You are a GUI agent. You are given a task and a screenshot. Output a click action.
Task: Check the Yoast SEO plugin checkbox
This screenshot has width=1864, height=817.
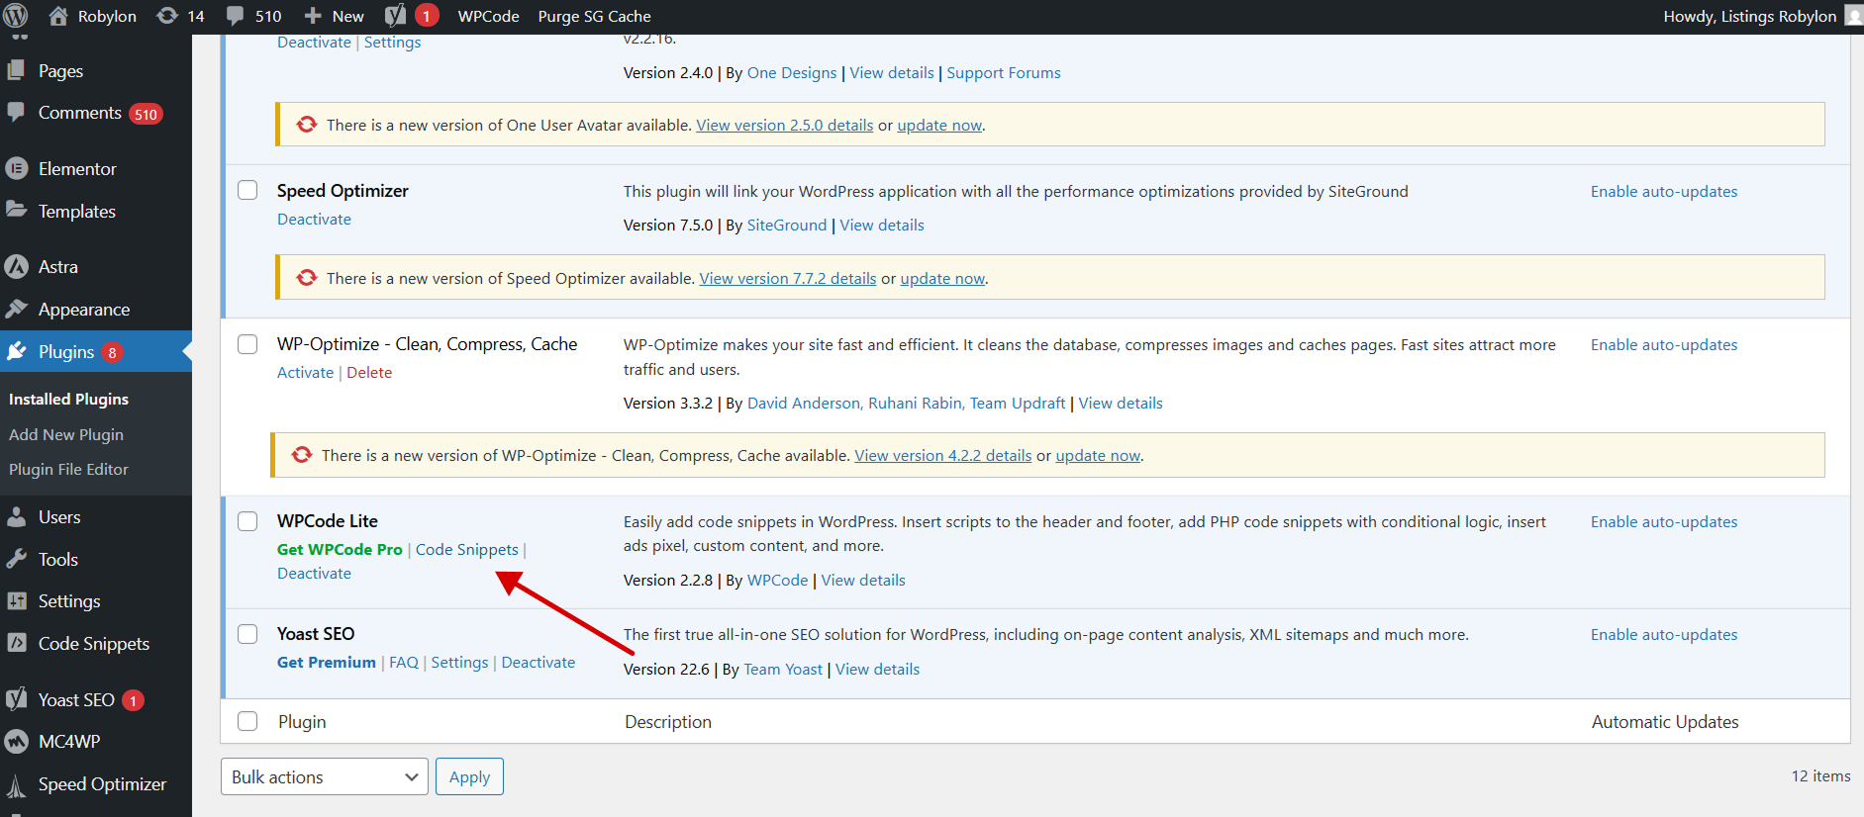(x=247, y=634)
